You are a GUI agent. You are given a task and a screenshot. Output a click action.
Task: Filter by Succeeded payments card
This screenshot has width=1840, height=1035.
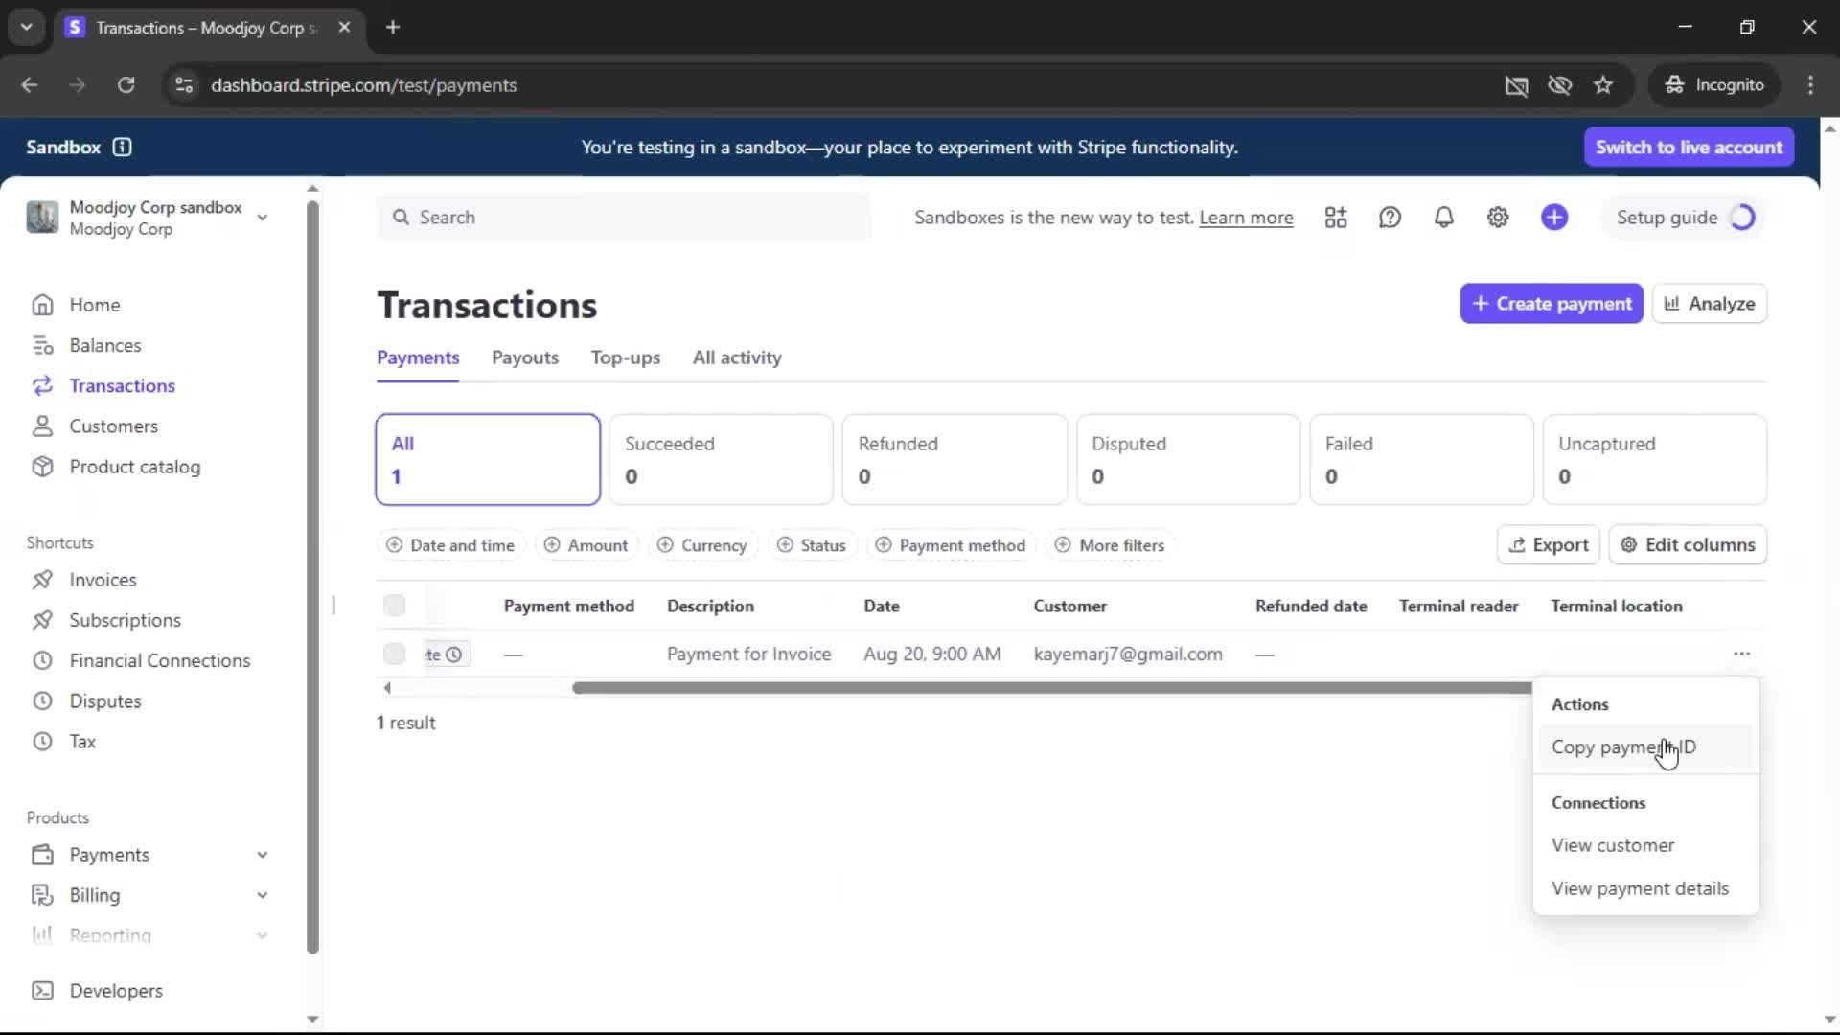pos(721,459)
